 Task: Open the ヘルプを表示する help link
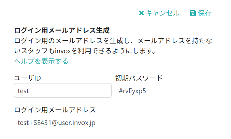41,61
